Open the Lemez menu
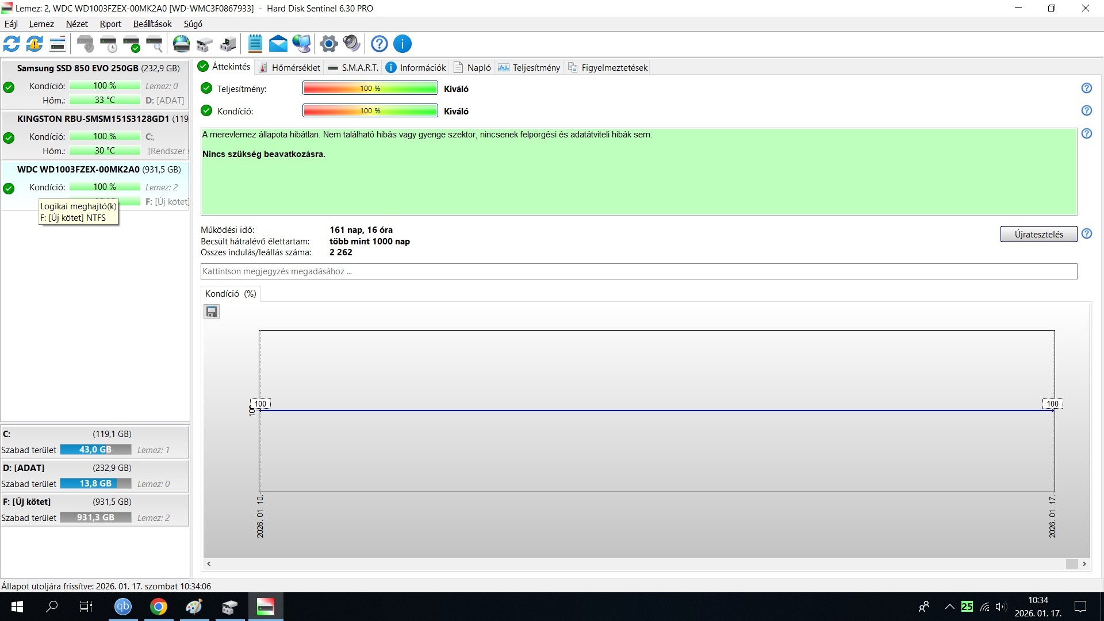This screenshot has width=1104, height=621. point(41,24)
